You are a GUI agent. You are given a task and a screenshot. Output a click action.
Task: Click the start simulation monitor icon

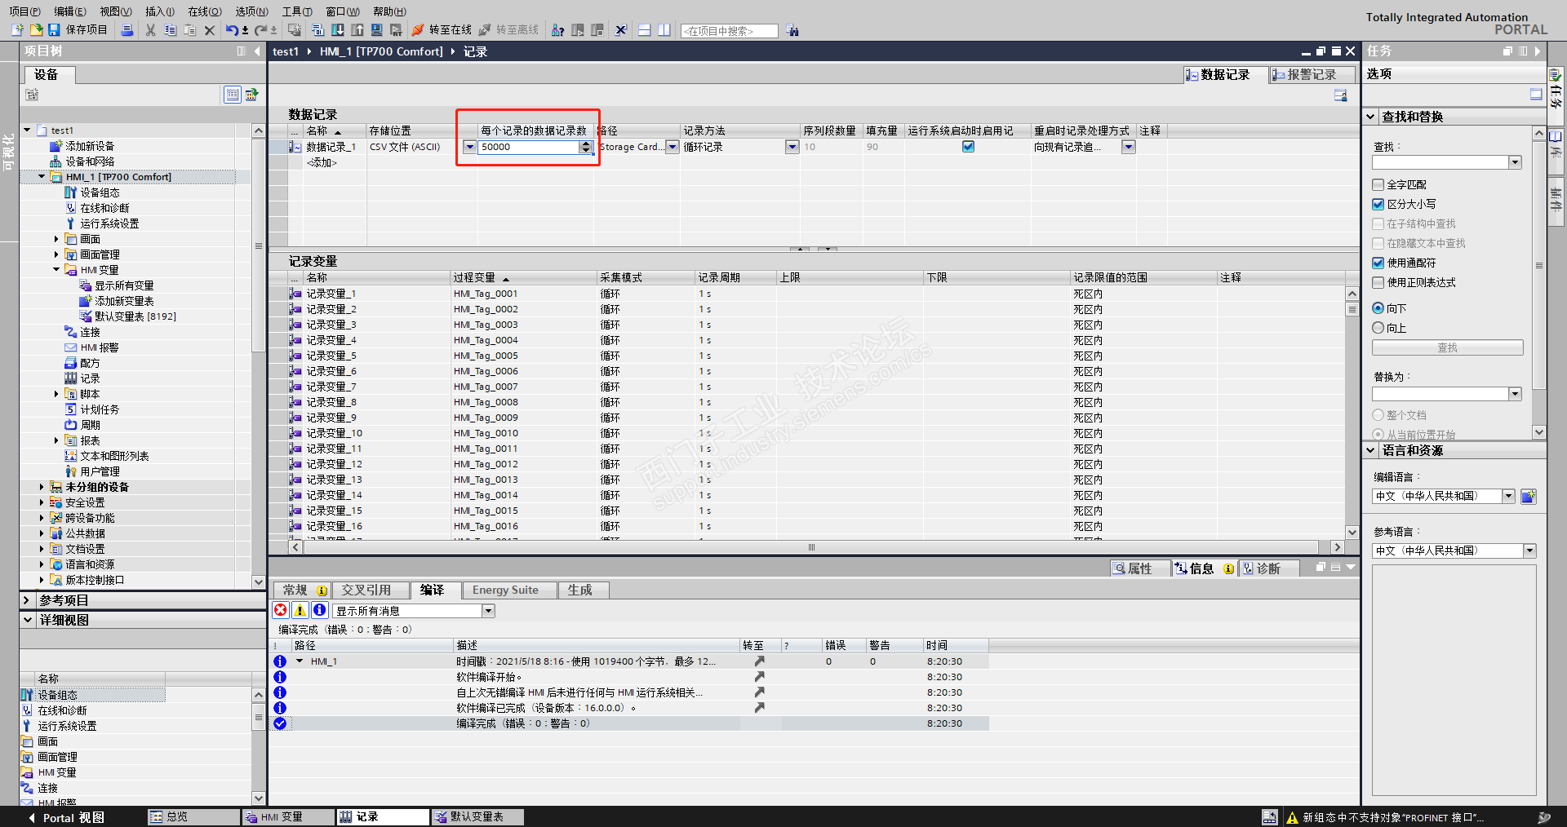[377, 30]
